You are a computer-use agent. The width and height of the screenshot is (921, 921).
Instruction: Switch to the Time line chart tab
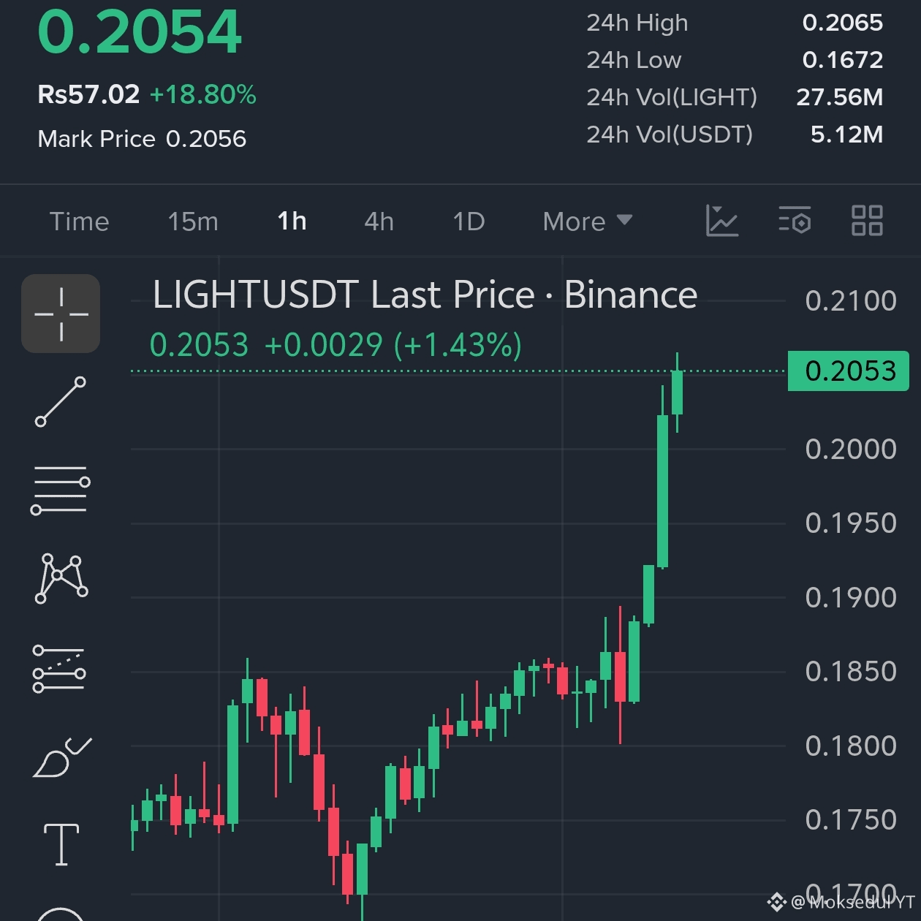coord(79,221)
